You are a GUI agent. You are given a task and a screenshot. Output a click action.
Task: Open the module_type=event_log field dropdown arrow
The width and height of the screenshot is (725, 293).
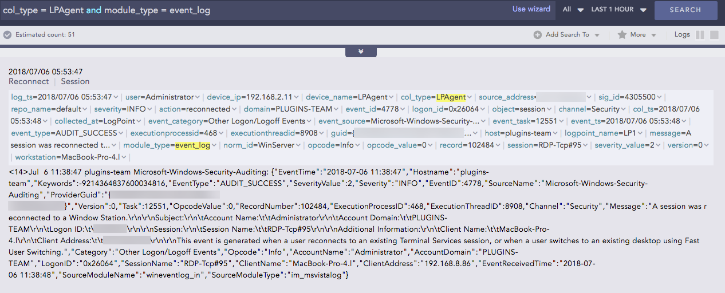click(x=214, y=145)
